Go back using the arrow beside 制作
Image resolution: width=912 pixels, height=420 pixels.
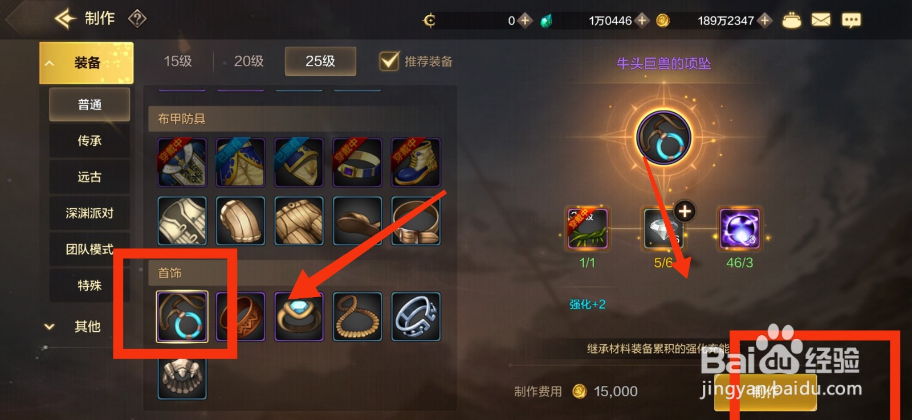pos(65,19)
